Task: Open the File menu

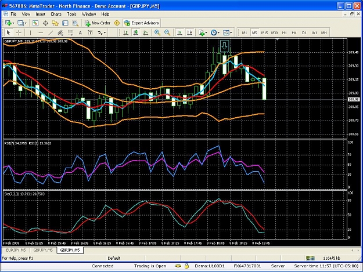Action: coord(14,14)
